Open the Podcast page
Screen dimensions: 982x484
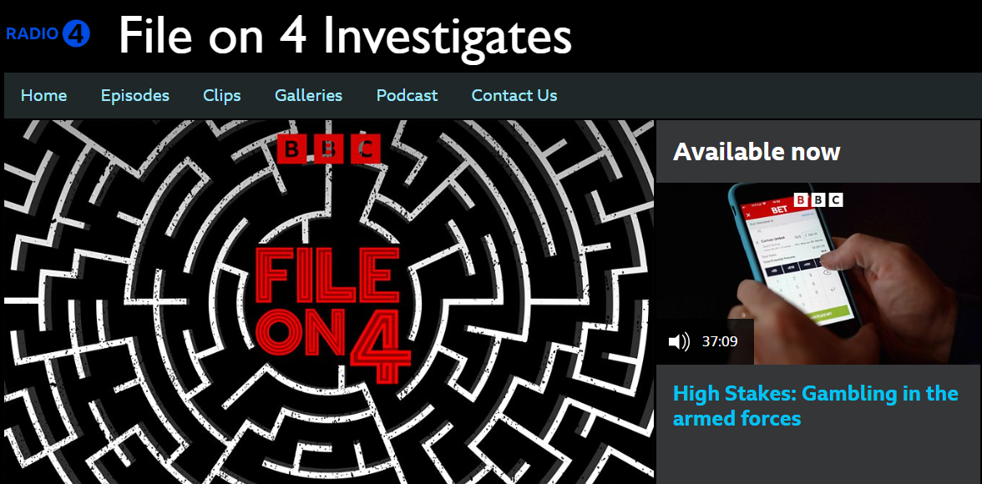click(407, 95)
